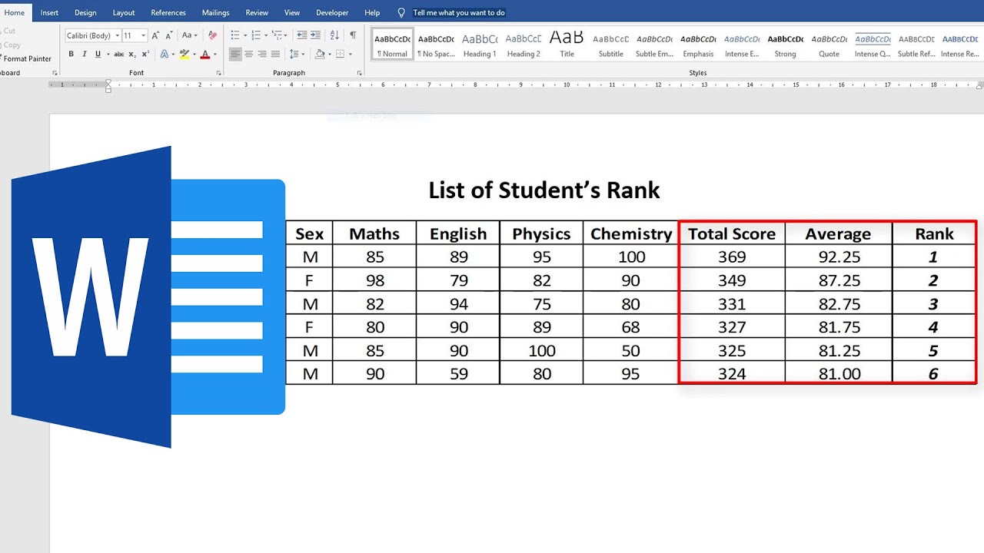Toggle justify paragraph alignment

(275, 55)
